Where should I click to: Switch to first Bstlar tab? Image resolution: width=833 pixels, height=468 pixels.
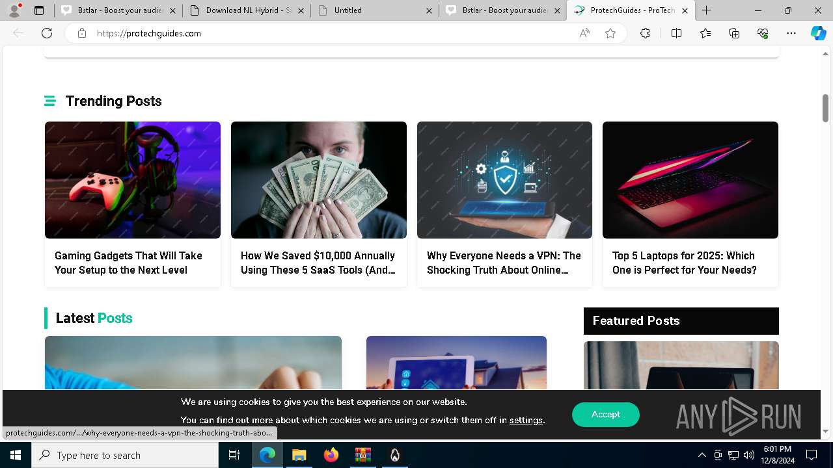click(x=117, y=10)
